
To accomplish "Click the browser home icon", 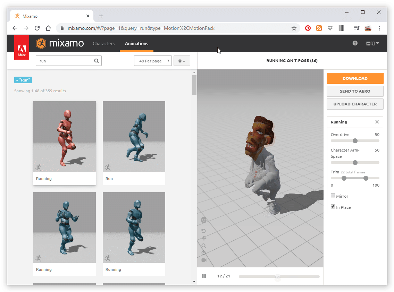I will click(x=48, y=28).
